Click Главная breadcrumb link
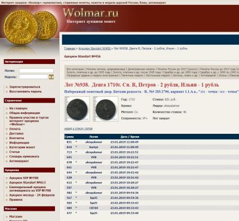 point(70,48)
